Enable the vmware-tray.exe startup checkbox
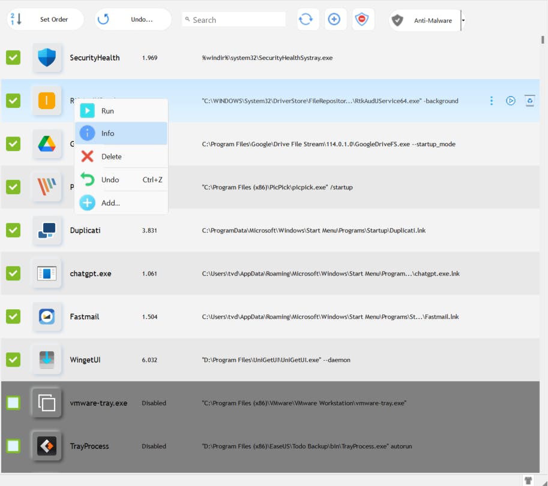The image size is (548, 486). (x=13, y=403)
